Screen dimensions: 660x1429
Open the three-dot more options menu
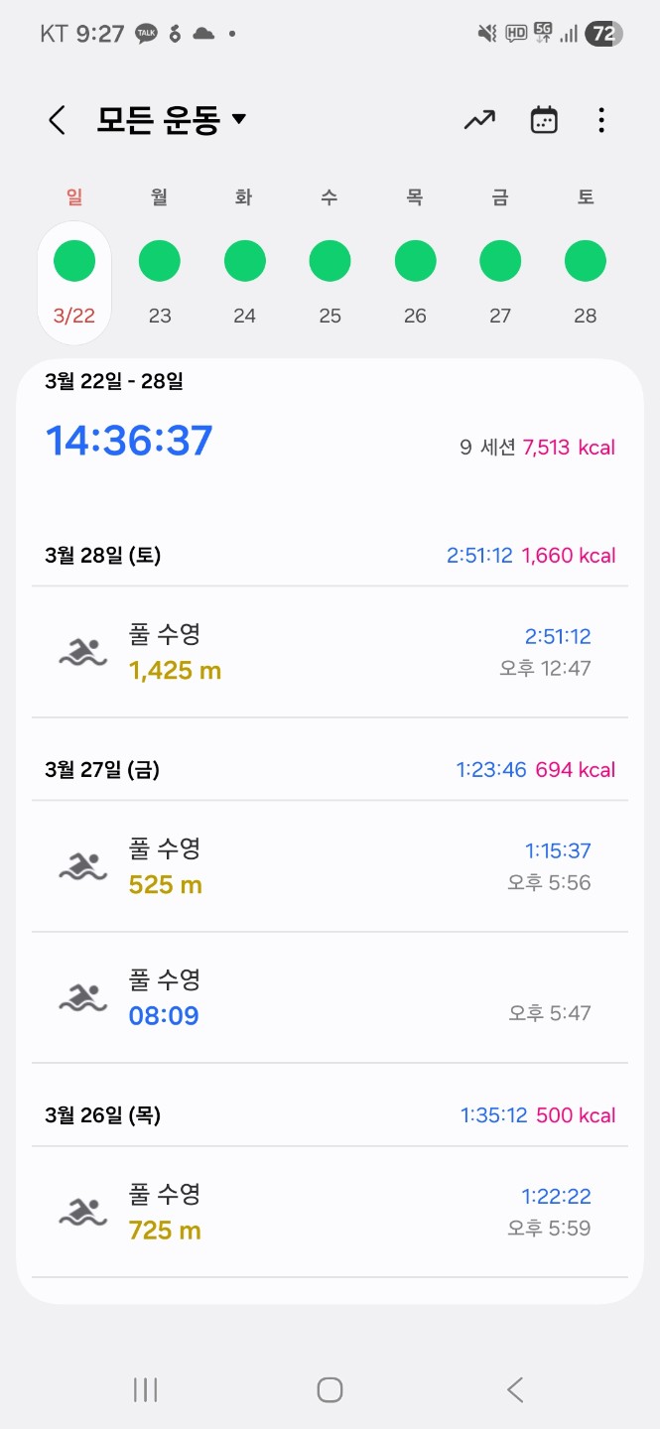pyautogui.click(x=600, y=121)
